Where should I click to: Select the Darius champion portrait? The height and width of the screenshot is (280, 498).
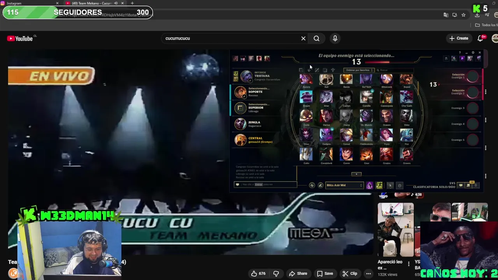326,116
